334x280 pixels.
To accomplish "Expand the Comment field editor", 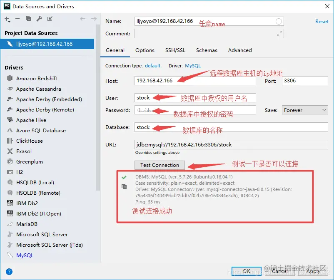I will pyautogui.click(x=279, y=33).
